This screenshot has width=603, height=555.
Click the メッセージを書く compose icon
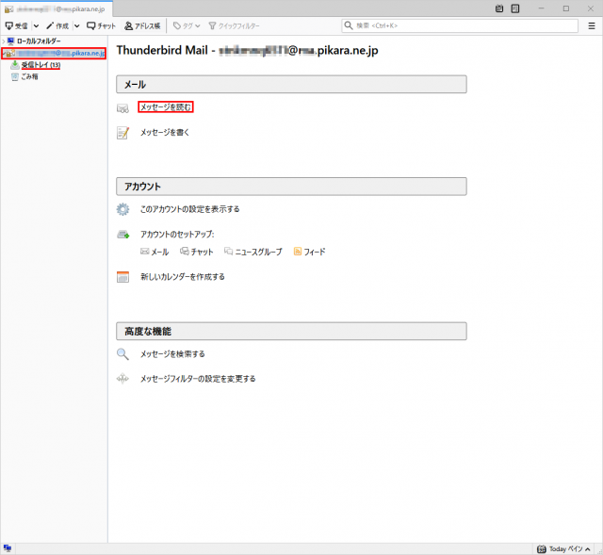[x=122, y=133]
